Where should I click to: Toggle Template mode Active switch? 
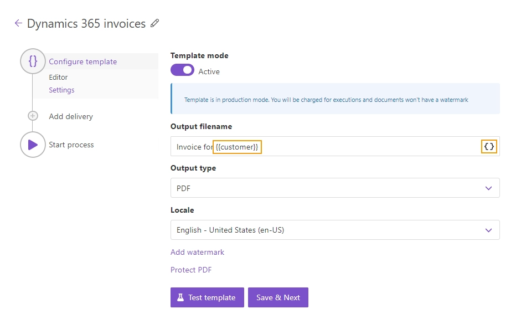pyautogui.click(x=182, y=70)
